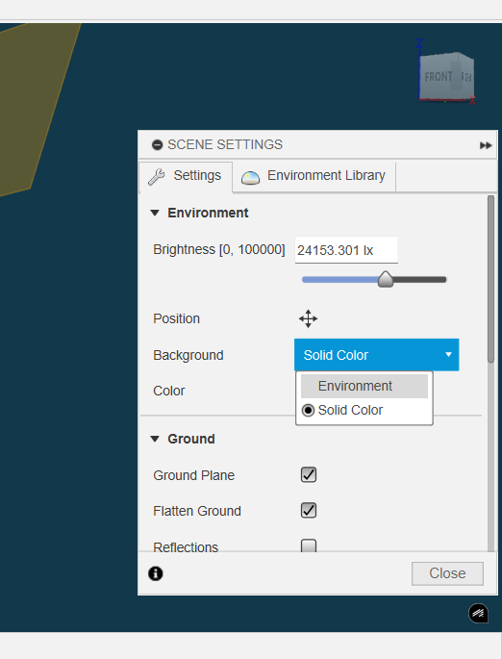Uncheck the Ground Plane checkbox
The width and height of the screenshot is (502, 659).
coord(309,475)
